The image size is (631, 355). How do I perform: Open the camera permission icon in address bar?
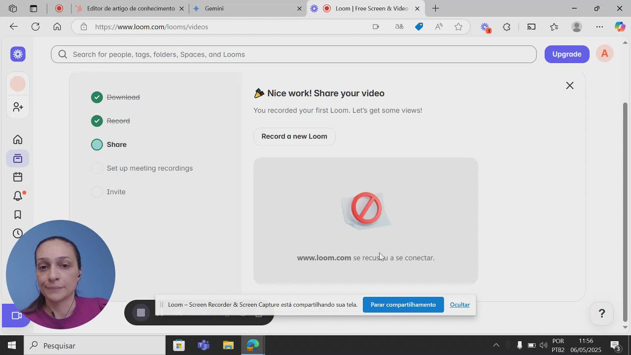tap(376, 27)
